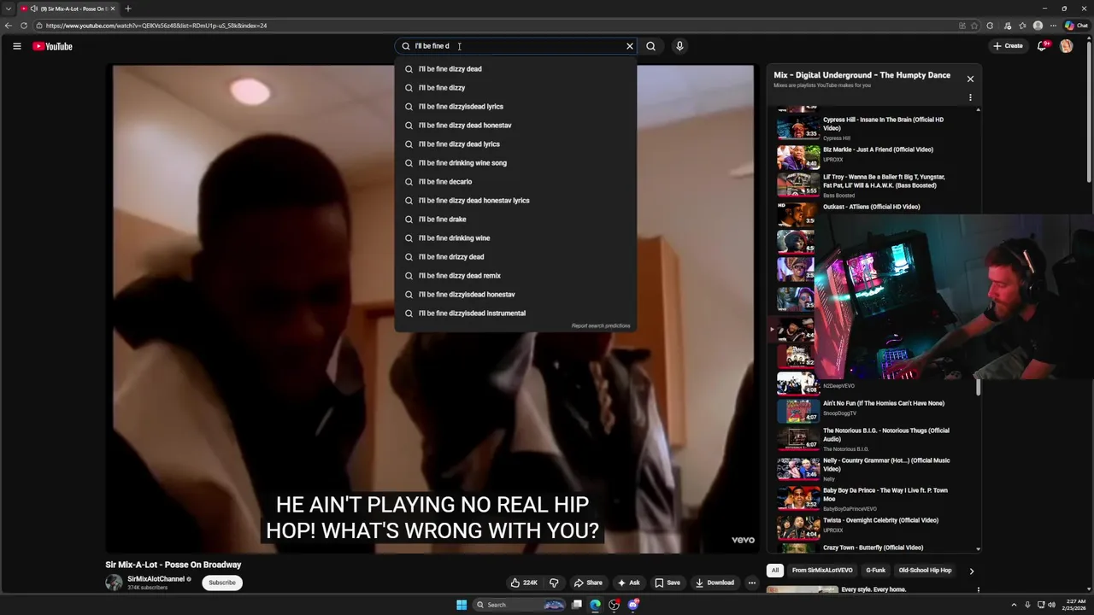
Task: Download the video
Action: (715, 583)
